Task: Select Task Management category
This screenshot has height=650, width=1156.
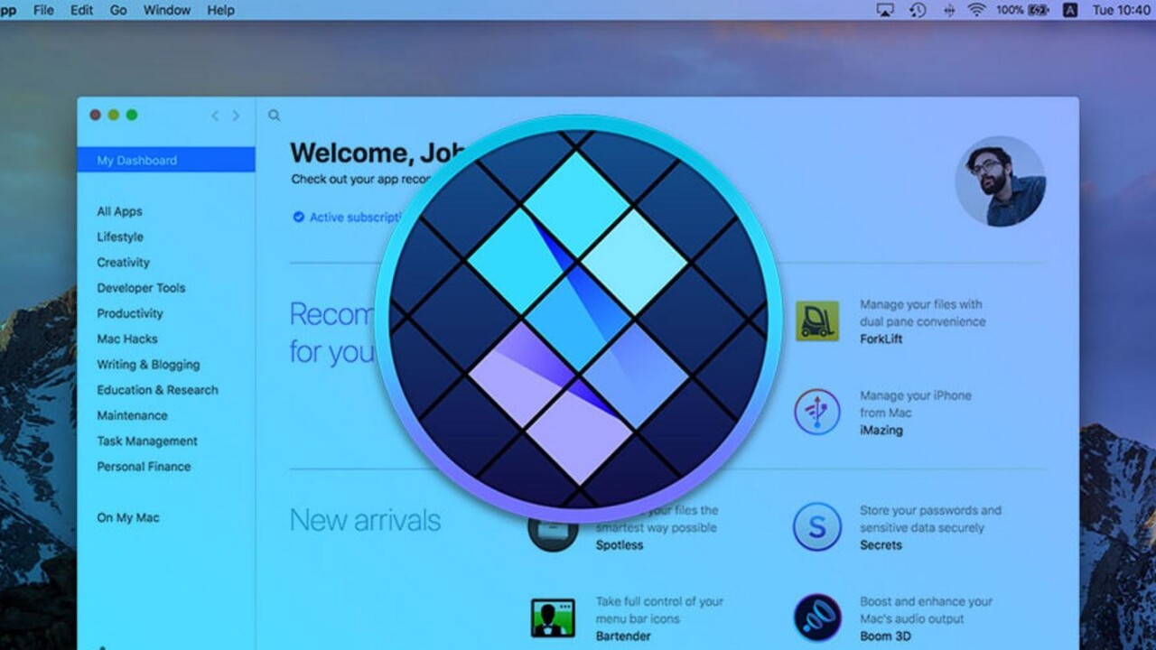Action: [147, 441]
